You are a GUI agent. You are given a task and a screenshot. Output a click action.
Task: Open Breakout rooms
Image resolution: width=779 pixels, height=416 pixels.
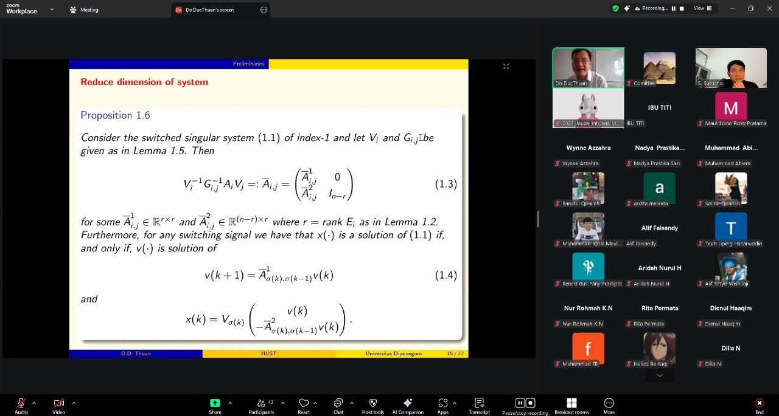click(x=571, y=403)
